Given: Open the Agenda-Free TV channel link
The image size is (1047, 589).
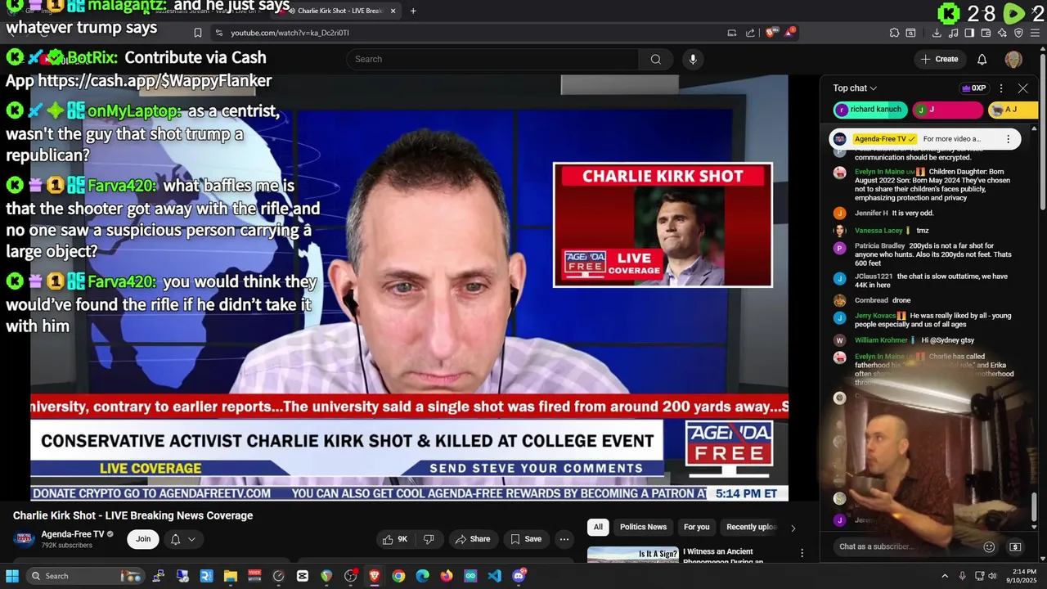Looking at the screenshot, I should 73,534.
